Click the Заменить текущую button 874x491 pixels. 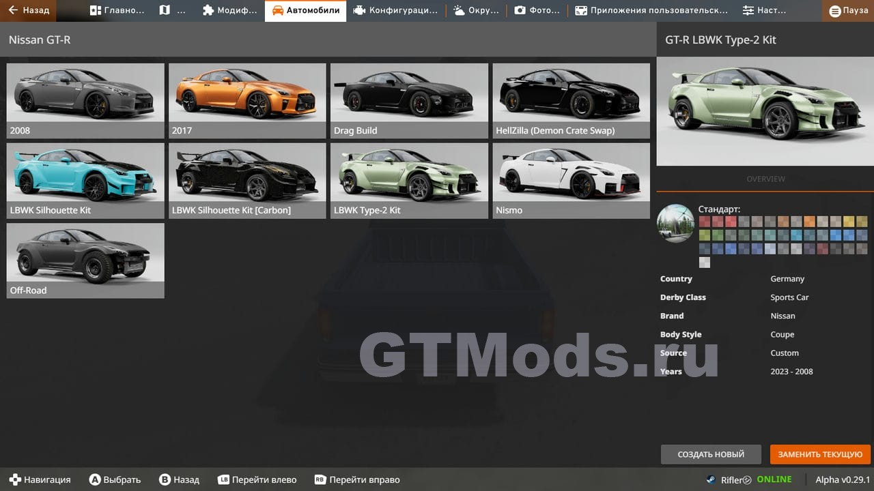pyautogui.click(x=820, y=454)
